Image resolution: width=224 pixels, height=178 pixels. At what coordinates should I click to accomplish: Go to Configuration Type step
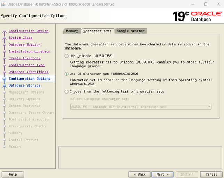click(26, 65)
